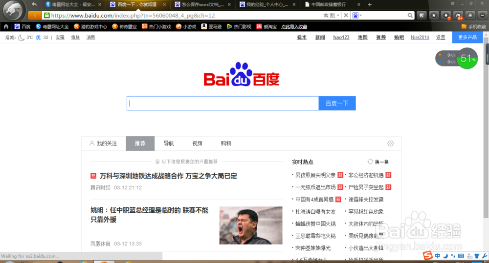
Task: Select the 导航 feed tab
Action: tap(169, 143)
